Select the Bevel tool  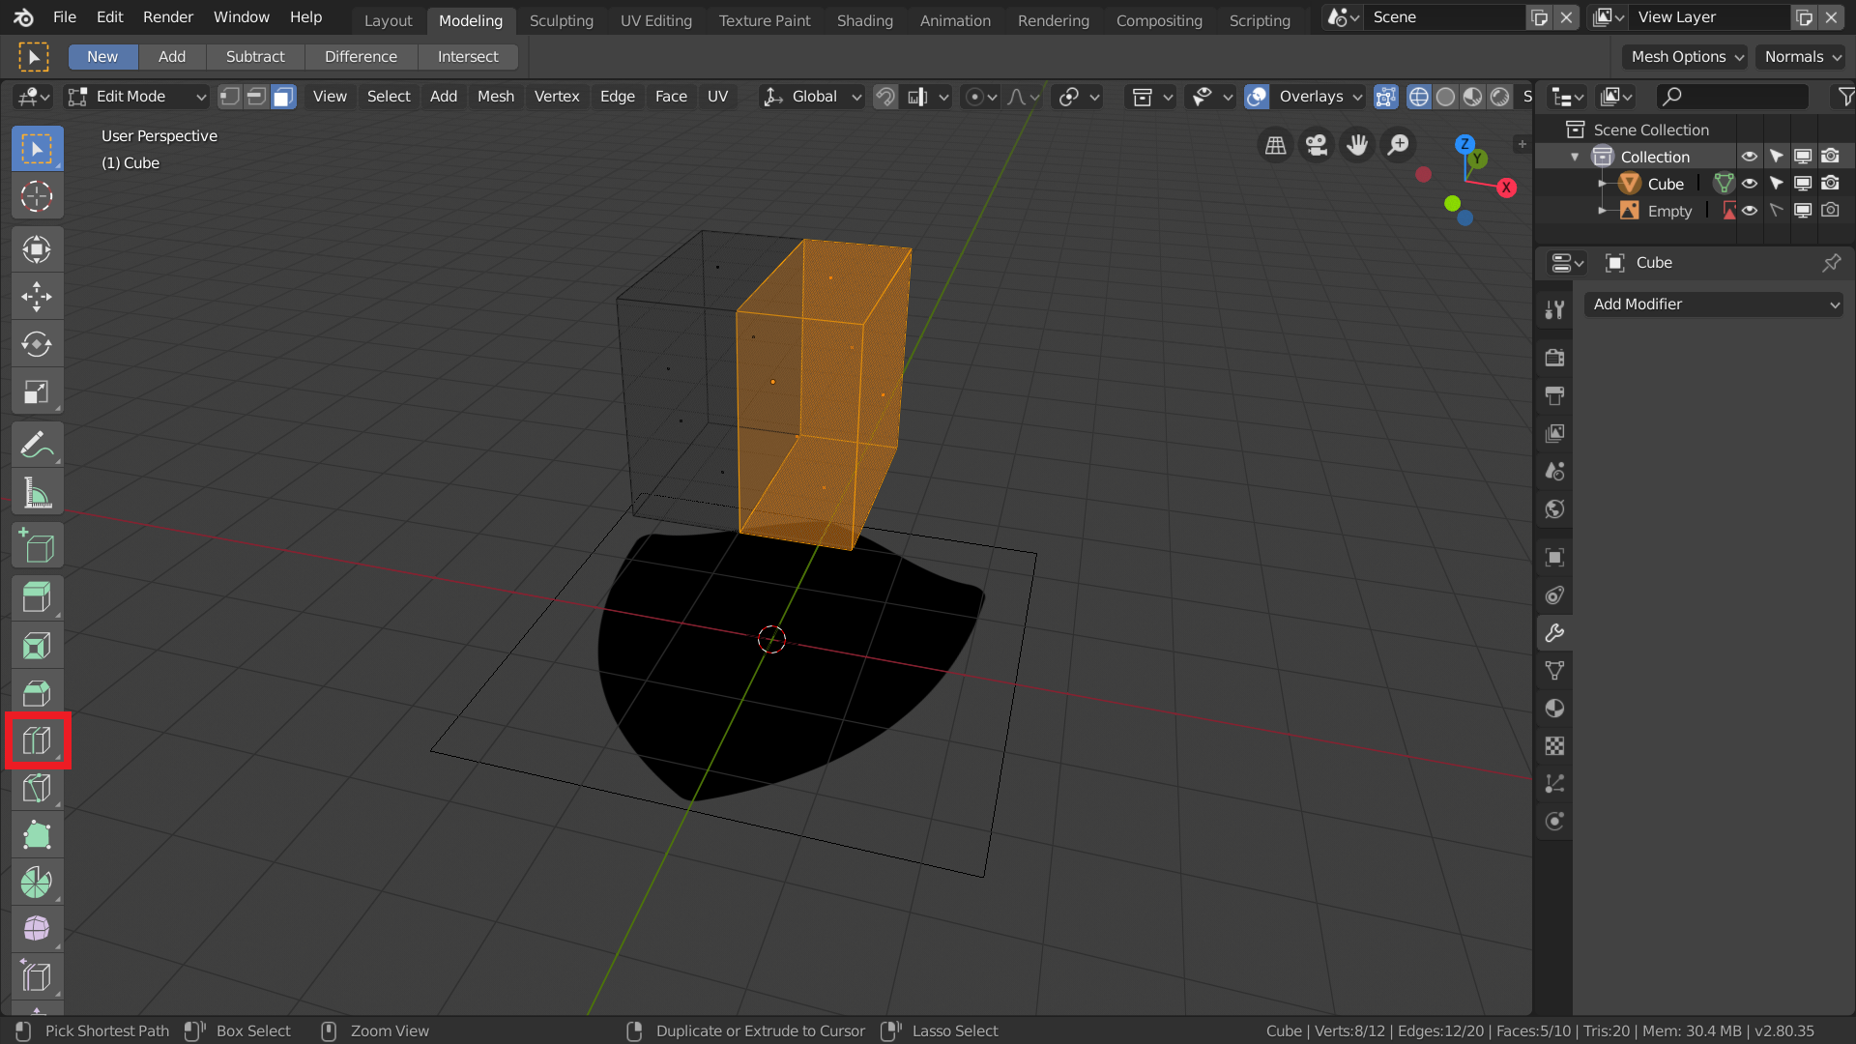[x=37, y=692]
